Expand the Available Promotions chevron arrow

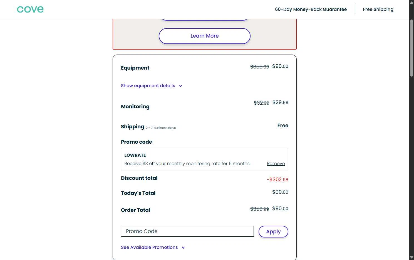point(183,248)
